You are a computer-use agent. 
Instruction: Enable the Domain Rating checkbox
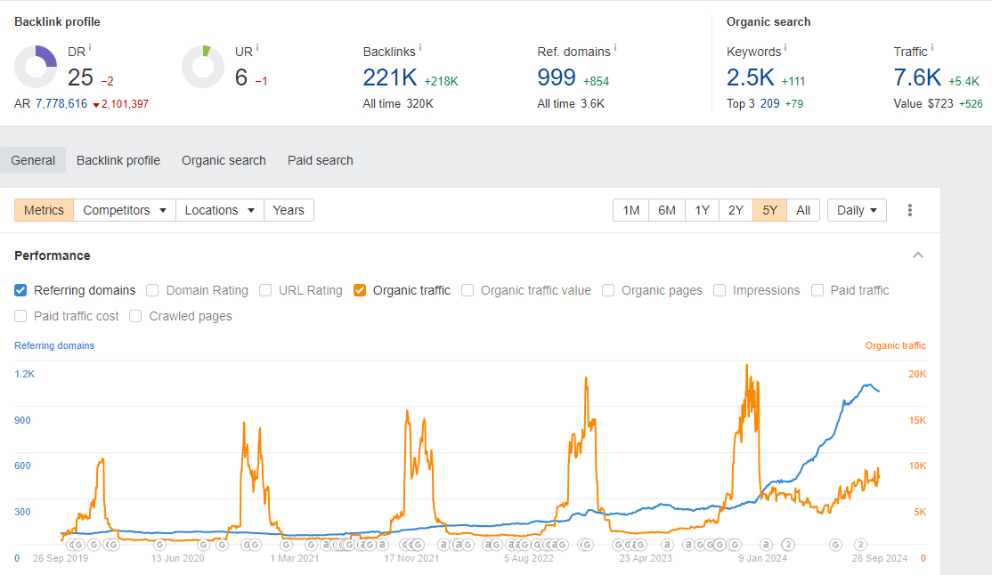(152, 290)
